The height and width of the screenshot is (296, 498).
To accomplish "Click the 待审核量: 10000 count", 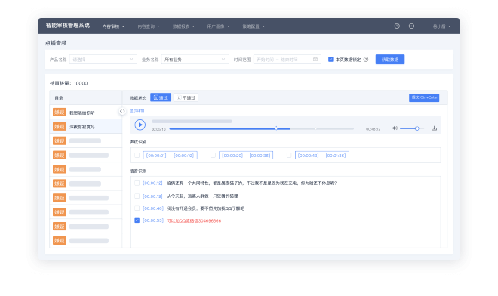I will tap(69, 83).
